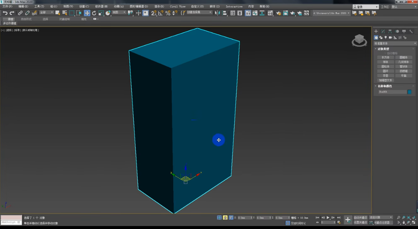Click the Redo arrow icon
The image size is (418, 229).
pos(12,13)
